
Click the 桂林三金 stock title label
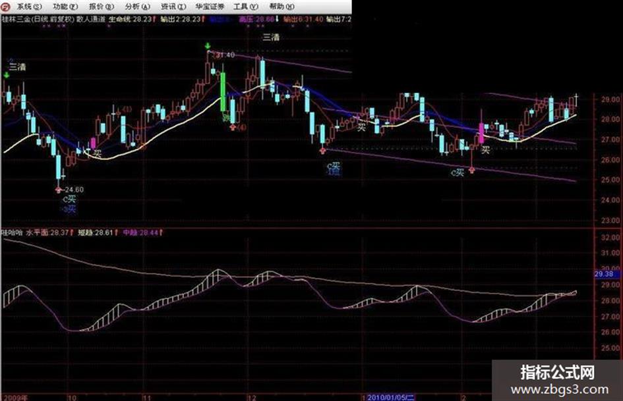pyautogui.click(x=16, y=19)
